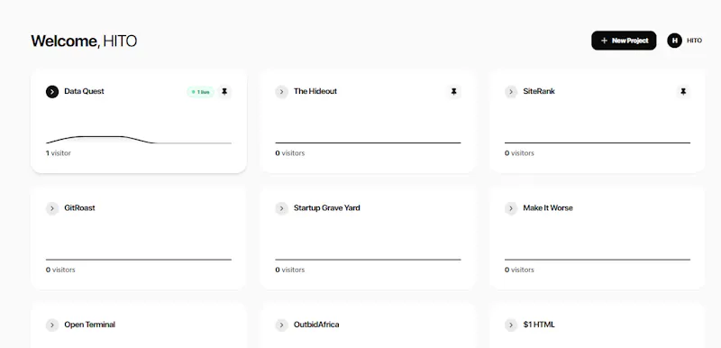721x348 pixels.
Task: Select the Data Quest project title
Action: [84, 91]
